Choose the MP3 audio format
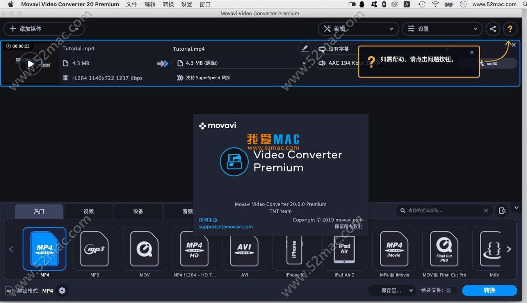 (94, 249)
